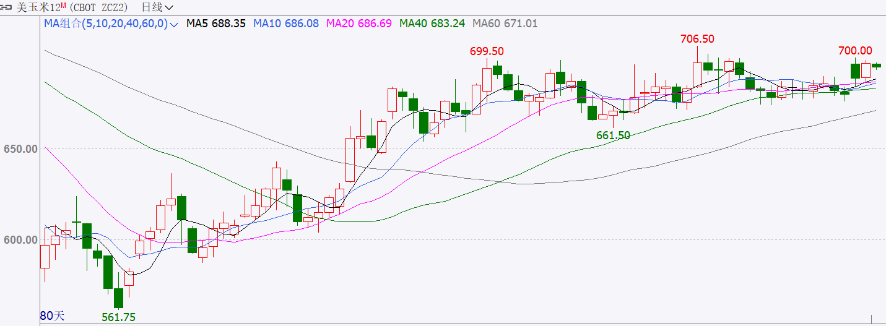Click the last green candlestick at the right edge
886x326 pixels.
[x=876, y=65]
